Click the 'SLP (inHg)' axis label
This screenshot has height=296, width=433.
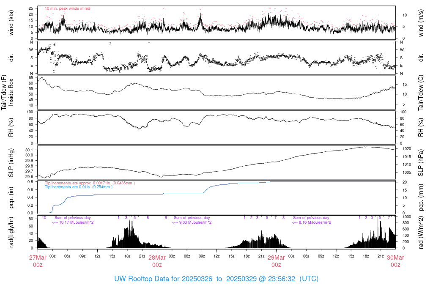11,163
